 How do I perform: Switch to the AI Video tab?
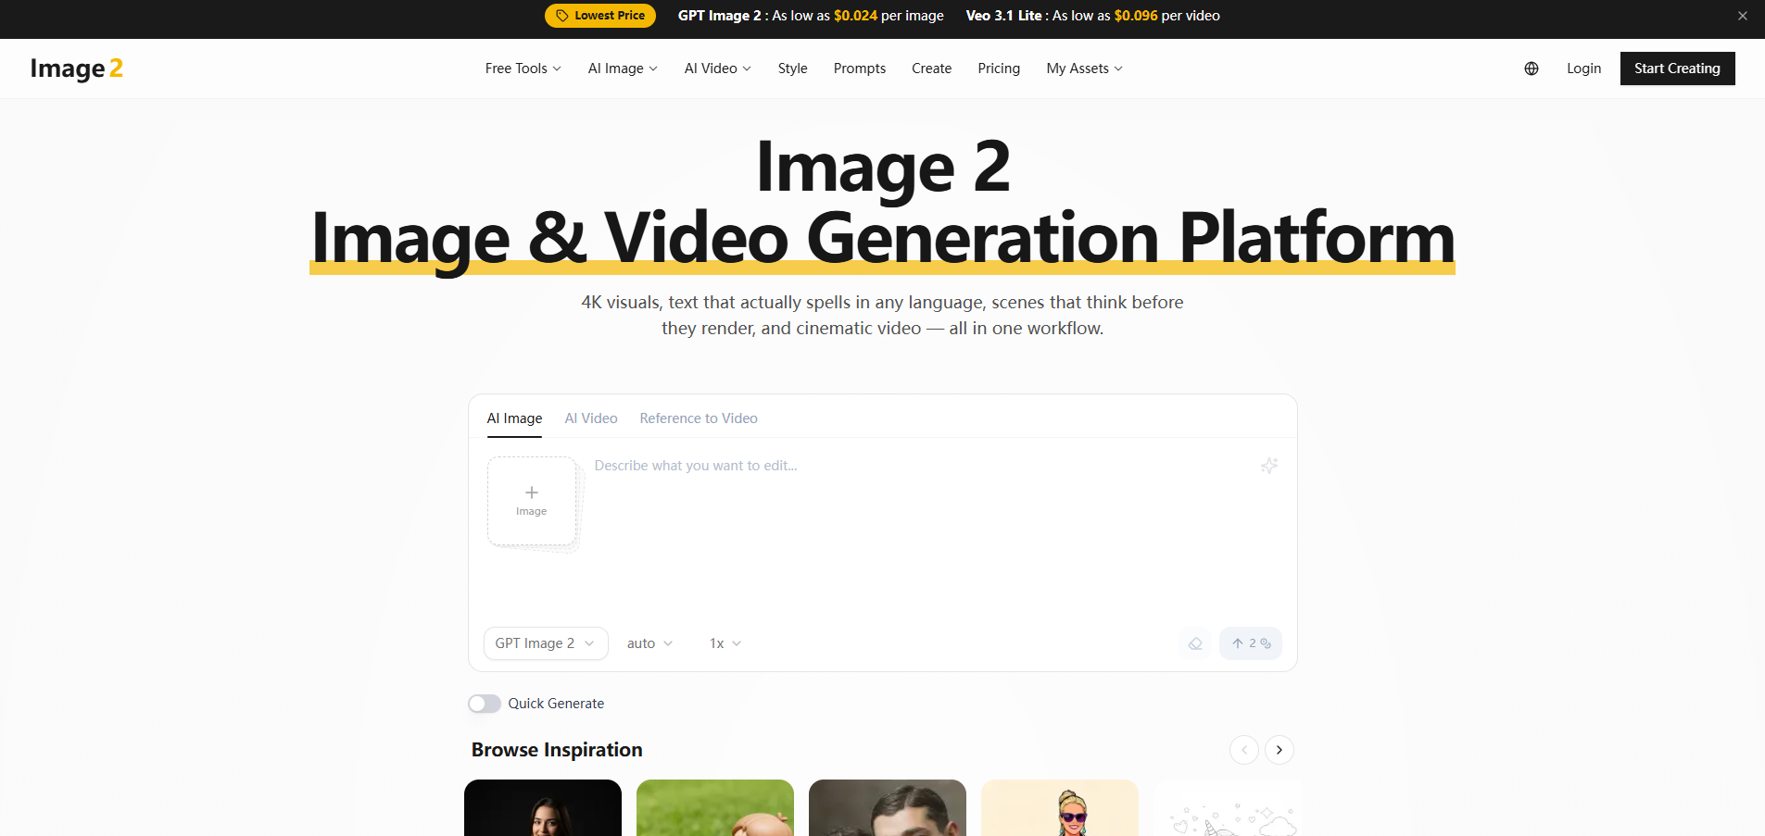590,418
